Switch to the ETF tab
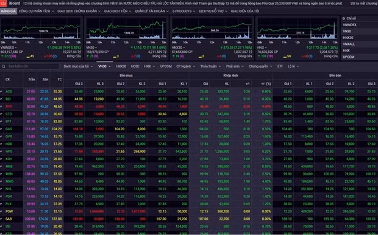Viewport: 378px width, 235px height. 280,66
